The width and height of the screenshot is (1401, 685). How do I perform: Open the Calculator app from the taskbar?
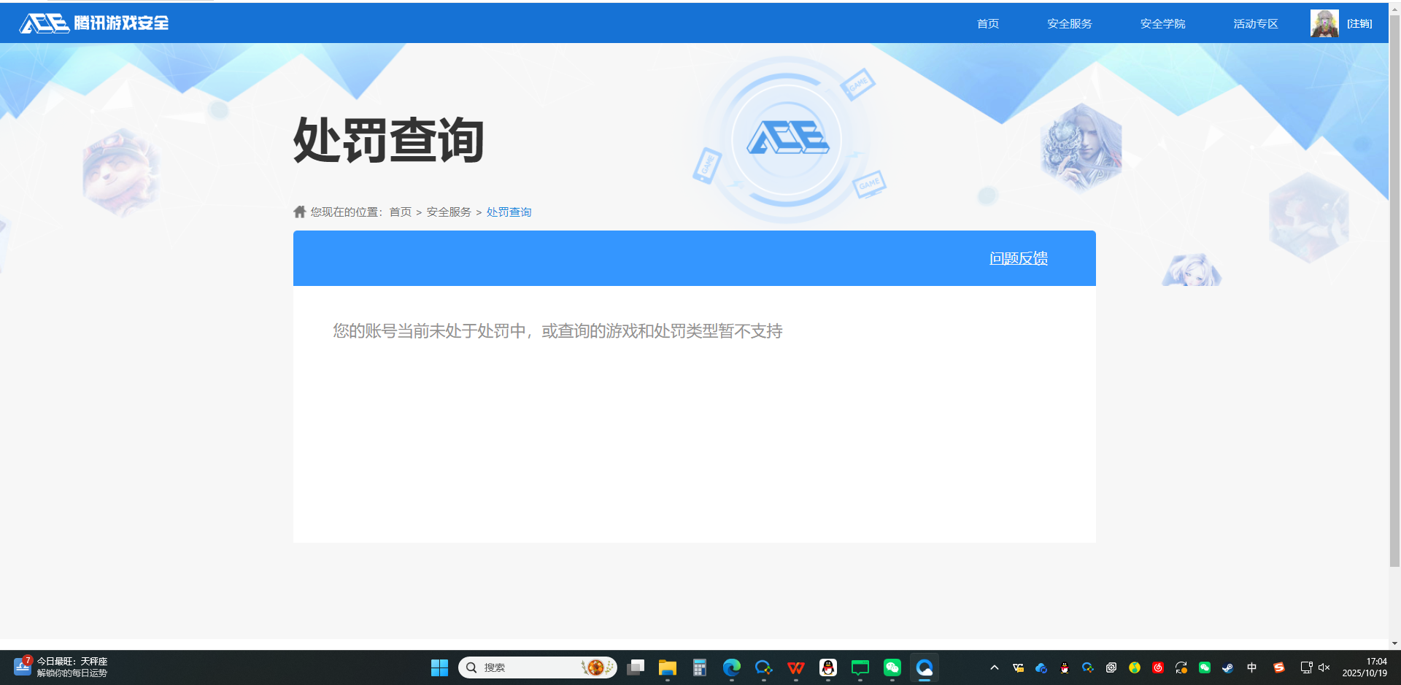pyautogui.click(x=698, y=667)
